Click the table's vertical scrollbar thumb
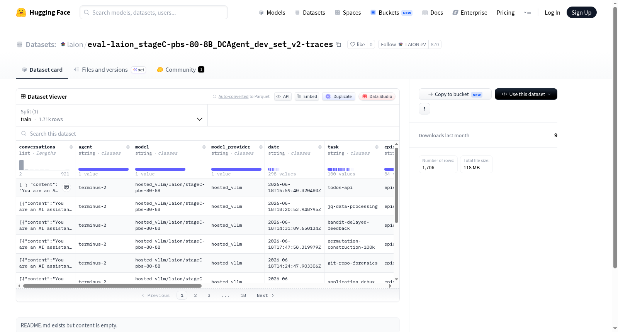 [396, 185]
